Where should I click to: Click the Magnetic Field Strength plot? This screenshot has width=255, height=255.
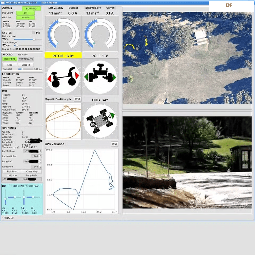pyautogui.click(x=63, y=121)
